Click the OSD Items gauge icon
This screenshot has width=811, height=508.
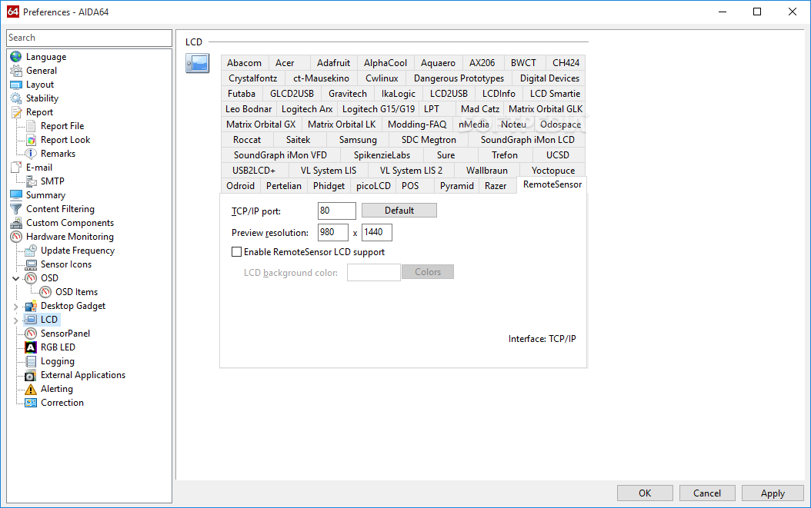[45, 292]
